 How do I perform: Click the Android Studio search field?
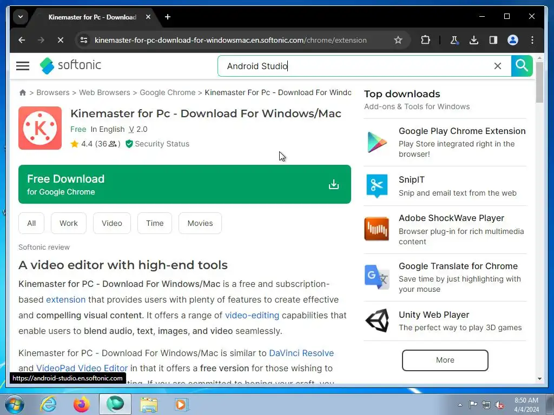pyautogui.click(x=357, y=66)
